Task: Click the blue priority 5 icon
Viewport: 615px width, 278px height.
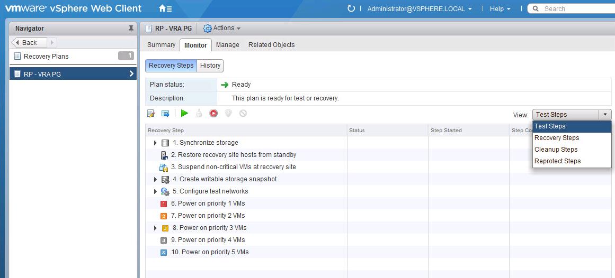Action: [164, 252]
